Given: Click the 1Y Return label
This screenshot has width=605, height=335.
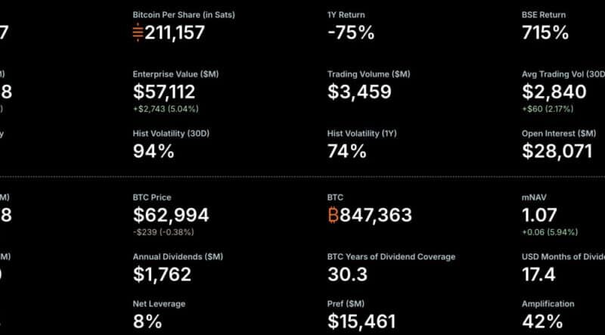Looking at the screenshot, I should 346,15.
